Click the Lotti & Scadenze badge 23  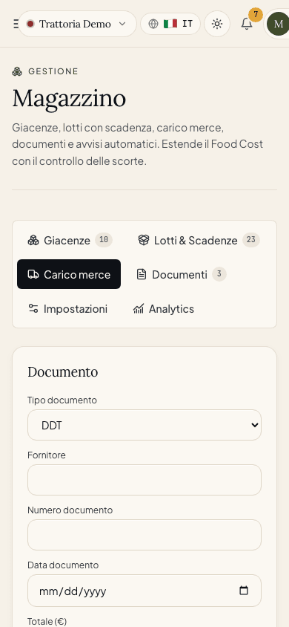pos(251,240)
